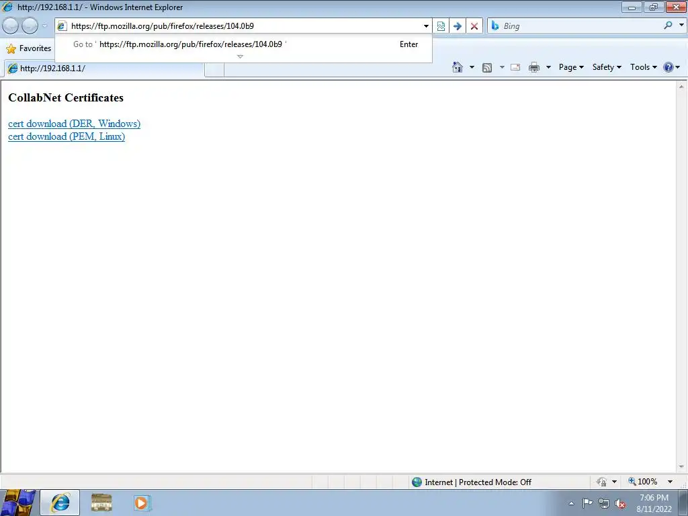Click the Action Center flag icon
Screen dimensions: 688x516
[x=587, y=503]
